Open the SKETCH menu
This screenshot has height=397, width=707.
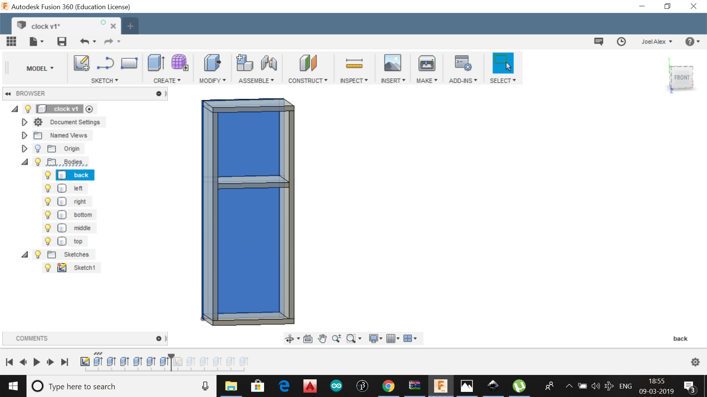[105, 81]
